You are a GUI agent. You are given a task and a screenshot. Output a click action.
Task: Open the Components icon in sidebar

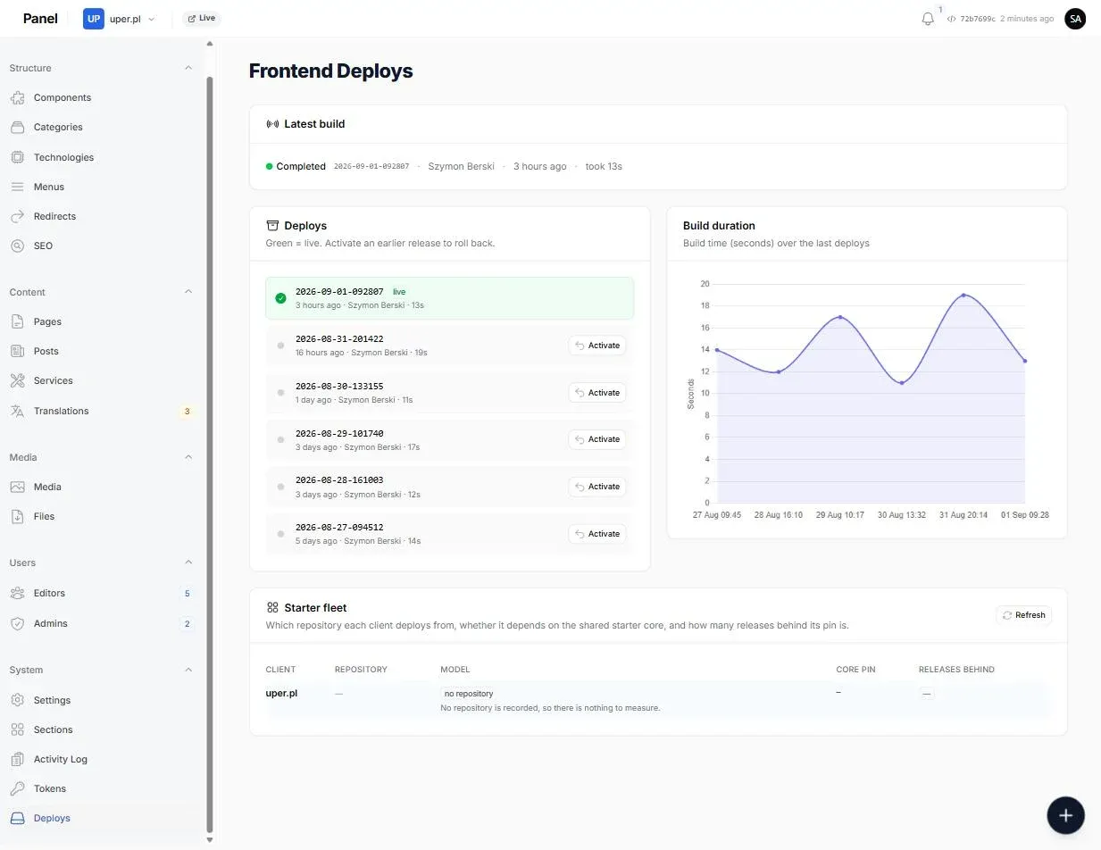pyautogui.click(x=17, y=97)
